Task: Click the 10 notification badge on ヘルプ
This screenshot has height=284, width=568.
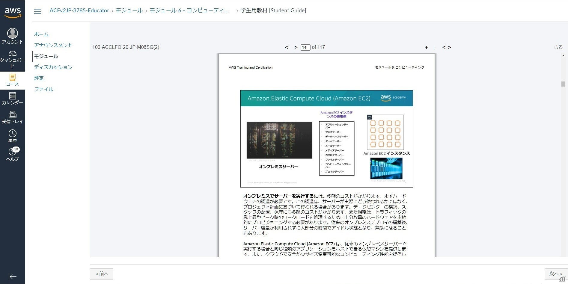Action: (16, 149)
